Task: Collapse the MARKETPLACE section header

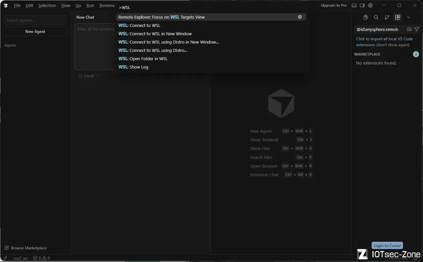Action: click(x=367, y=54)
